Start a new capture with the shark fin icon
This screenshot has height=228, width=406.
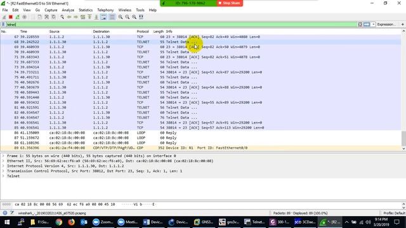(4, 17)
